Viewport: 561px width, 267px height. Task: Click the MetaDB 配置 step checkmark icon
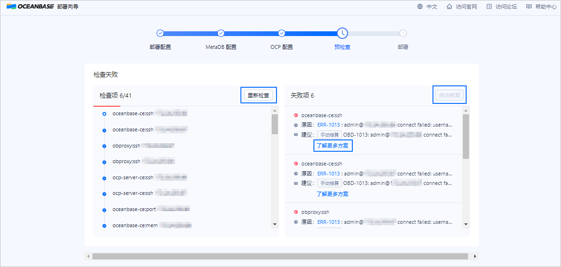tap(221, 33)
